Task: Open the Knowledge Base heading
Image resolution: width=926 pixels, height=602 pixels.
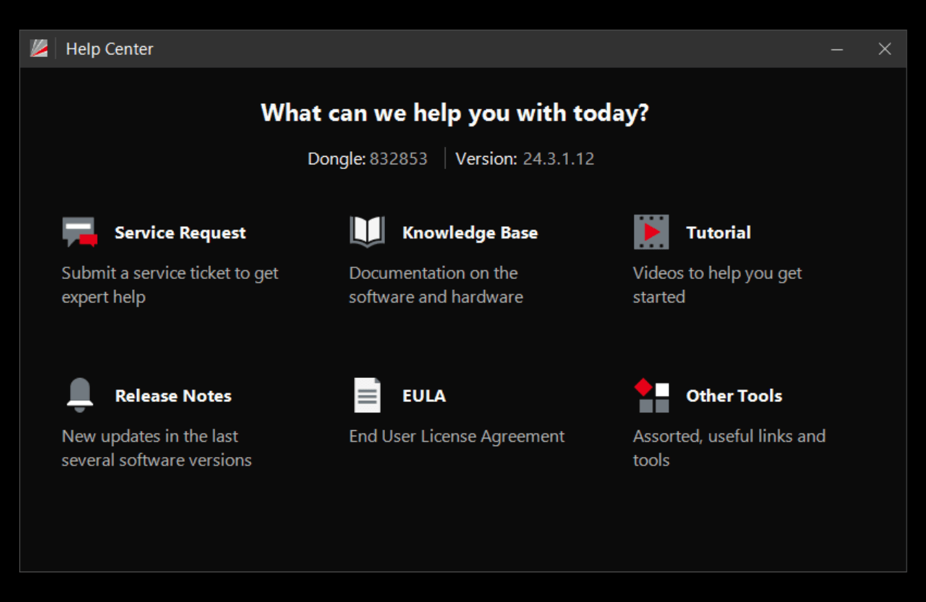Action: (x=470, y=233)
